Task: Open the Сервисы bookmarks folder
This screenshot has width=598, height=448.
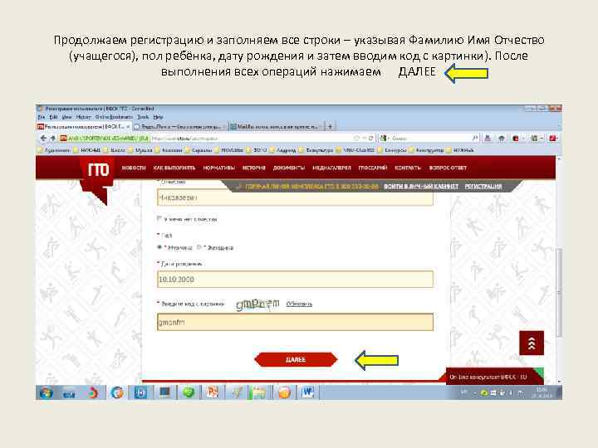Action: (x=199, y=150)
